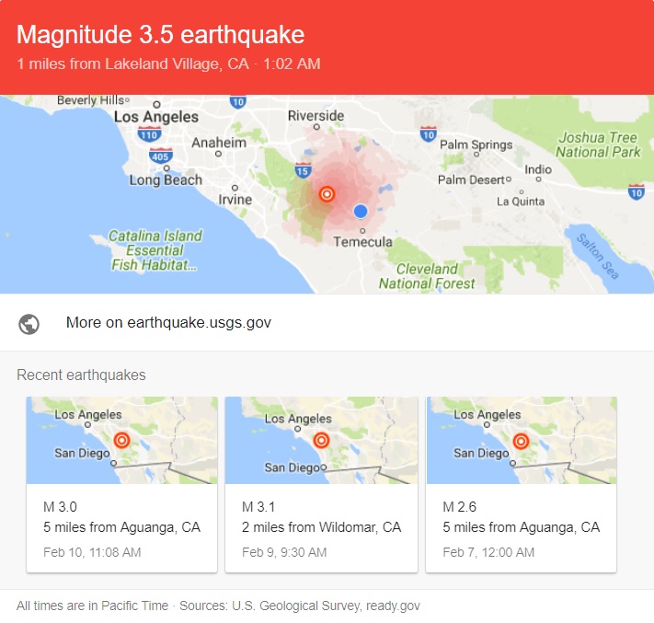The width and height of the screenshot is (654, 623).
Task: Click the blue location dot near Temecula
Action: tap(361, 211)
